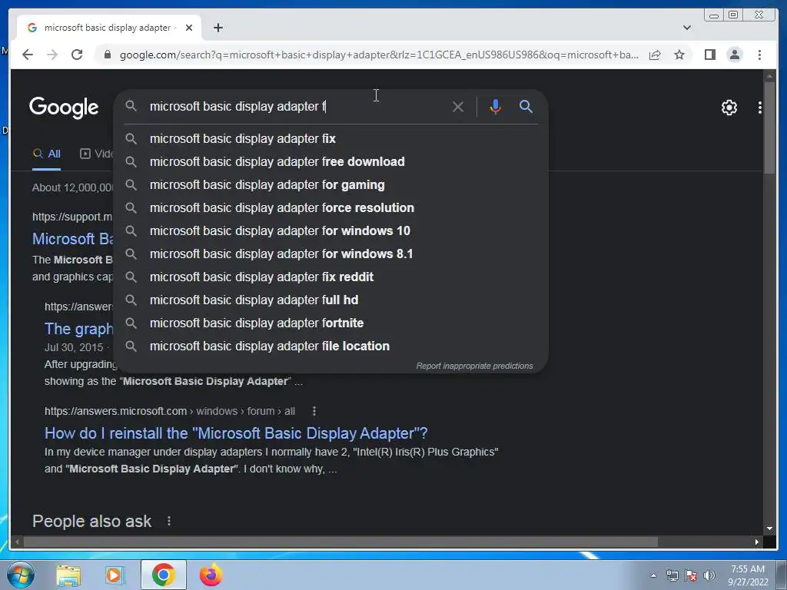The height and width of the screenshot is (590, 787).
Task: Share this page icon in address bar
Action: pos(655,55)
